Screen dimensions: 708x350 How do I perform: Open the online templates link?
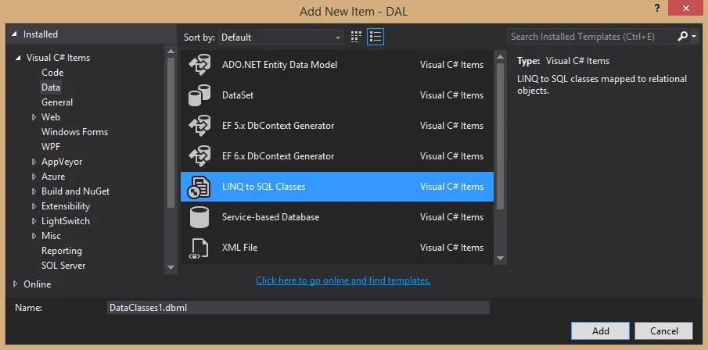[343, 280]
